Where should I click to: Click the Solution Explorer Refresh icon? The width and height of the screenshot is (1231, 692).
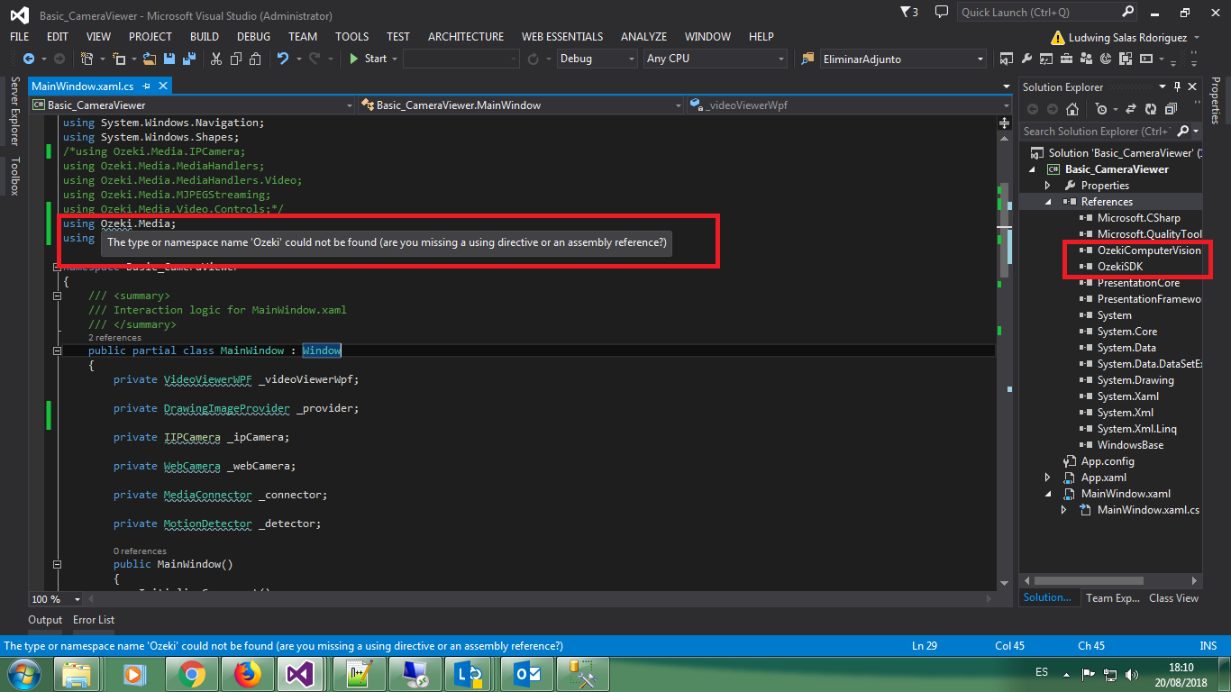point(1150,109)
